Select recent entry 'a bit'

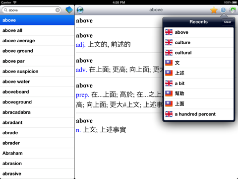(x=199, y=84)
